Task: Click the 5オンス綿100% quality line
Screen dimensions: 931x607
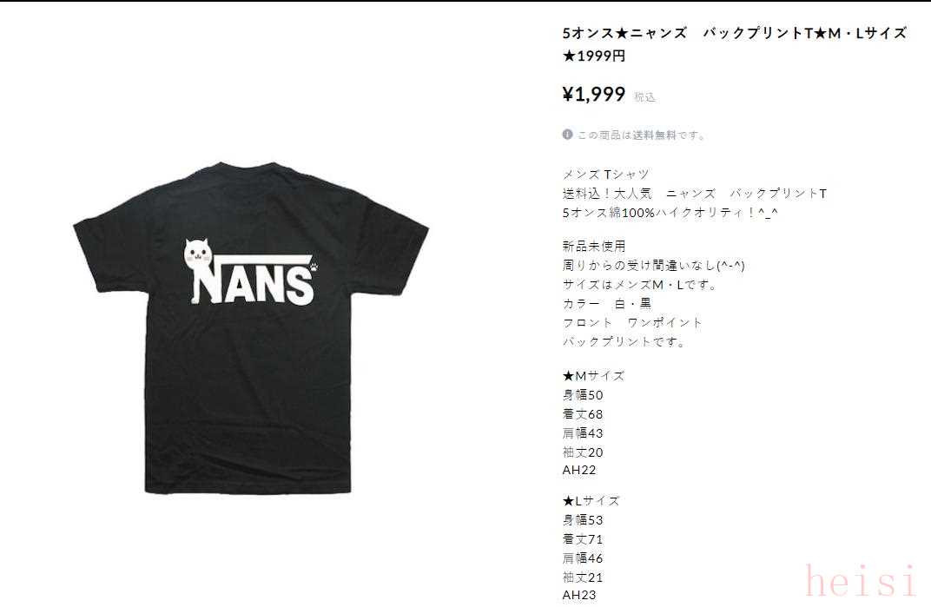Action: [x=670, y=213]
